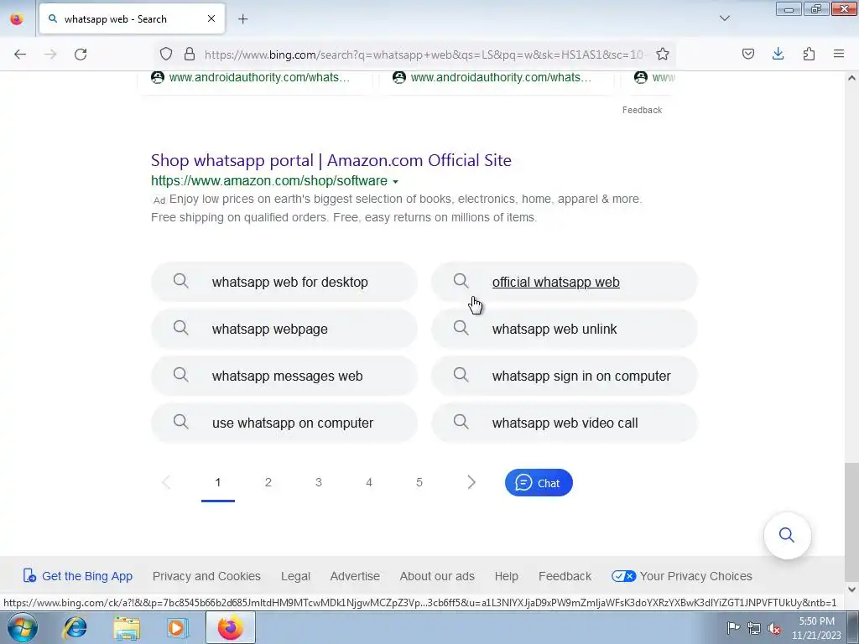Expand the list all tabs chevron
Screen dimensions: 859x644
pyautogui.click(x=724, y=18)
